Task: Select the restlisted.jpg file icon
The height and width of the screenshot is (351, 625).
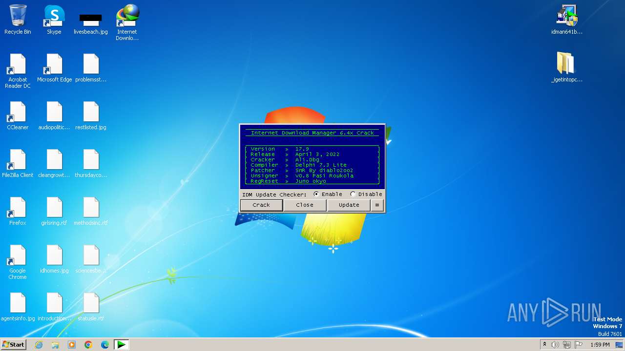Action: pos(91,116)
